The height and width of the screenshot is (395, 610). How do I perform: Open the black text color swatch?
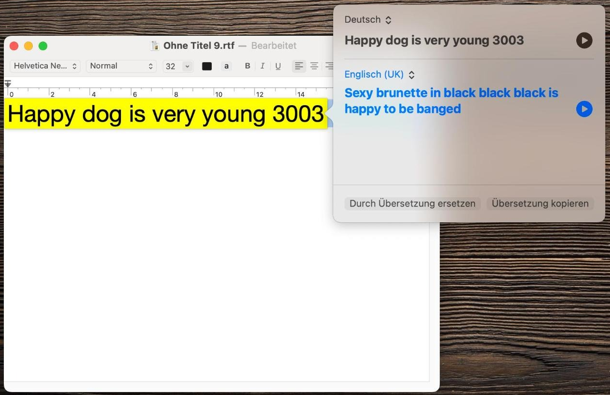[x=207, y=66]
